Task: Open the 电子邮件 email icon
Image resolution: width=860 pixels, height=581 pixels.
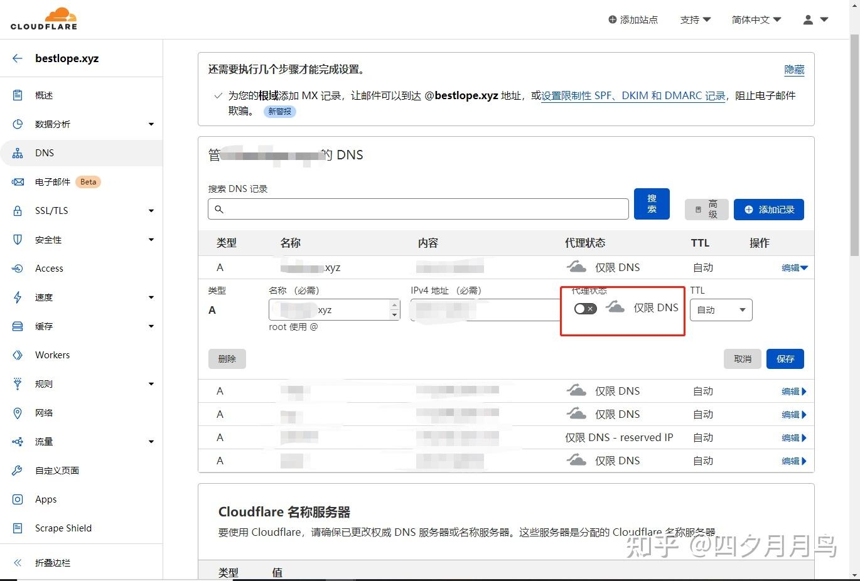Action: (18, 182)
